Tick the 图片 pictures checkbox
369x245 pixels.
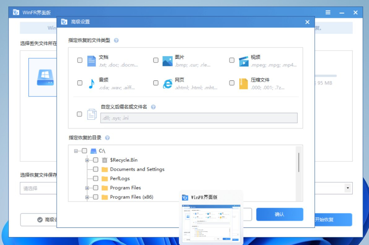pos(156,60)
